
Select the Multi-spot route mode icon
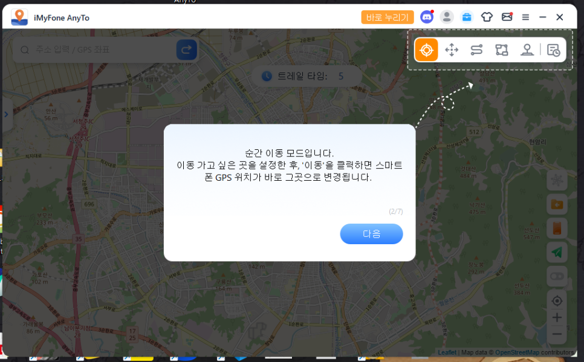coord(502,50)
